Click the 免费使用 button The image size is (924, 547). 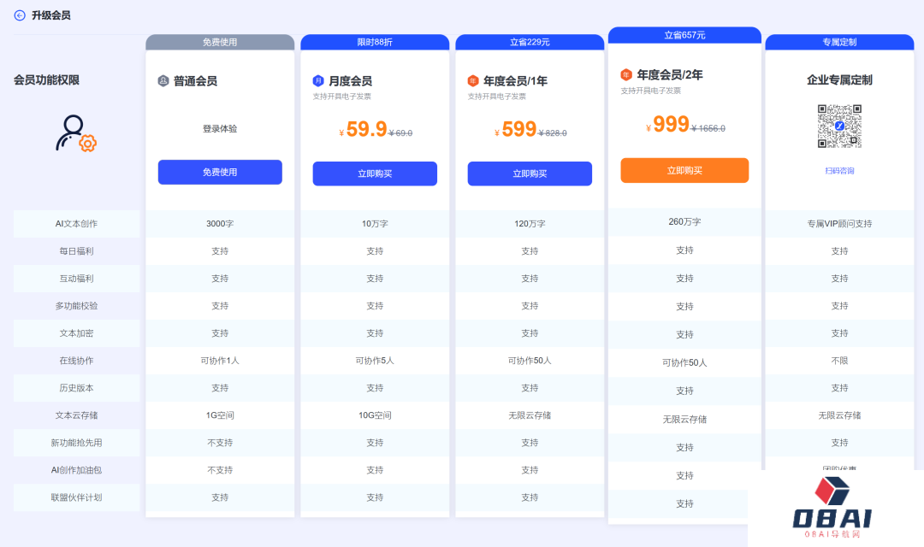[x=220, y=172]
